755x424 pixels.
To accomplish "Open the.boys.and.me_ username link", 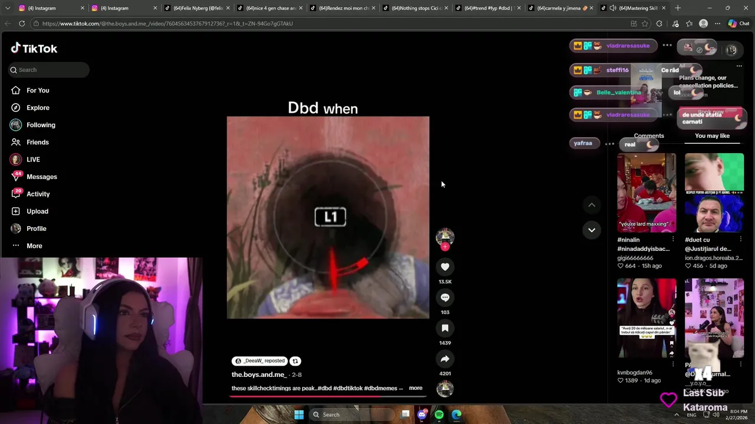I will pyautogui.click(x=258, y=375).
